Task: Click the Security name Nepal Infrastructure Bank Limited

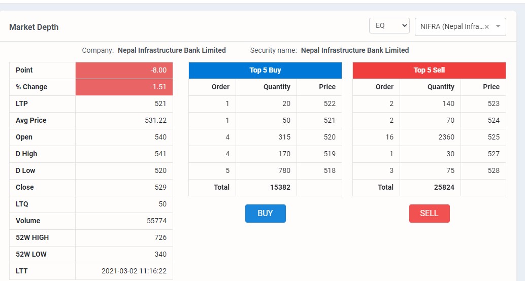Action: click(x=355, y=51)
